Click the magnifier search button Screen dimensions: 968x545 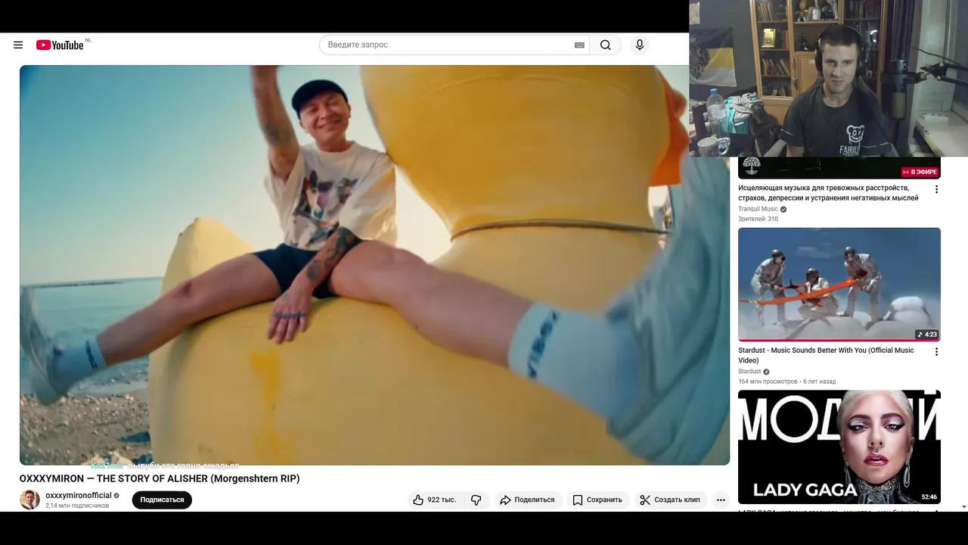[606, 45]
